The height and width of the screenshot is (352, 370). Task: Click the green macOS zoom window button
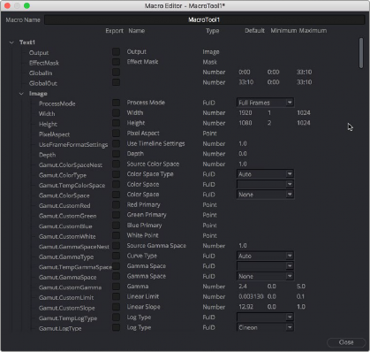(26, 5)
